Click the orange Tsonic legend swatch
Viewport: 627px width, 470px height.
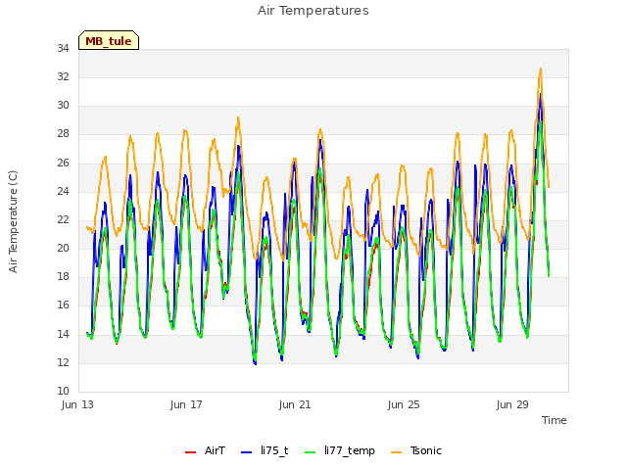coord(396,452)
